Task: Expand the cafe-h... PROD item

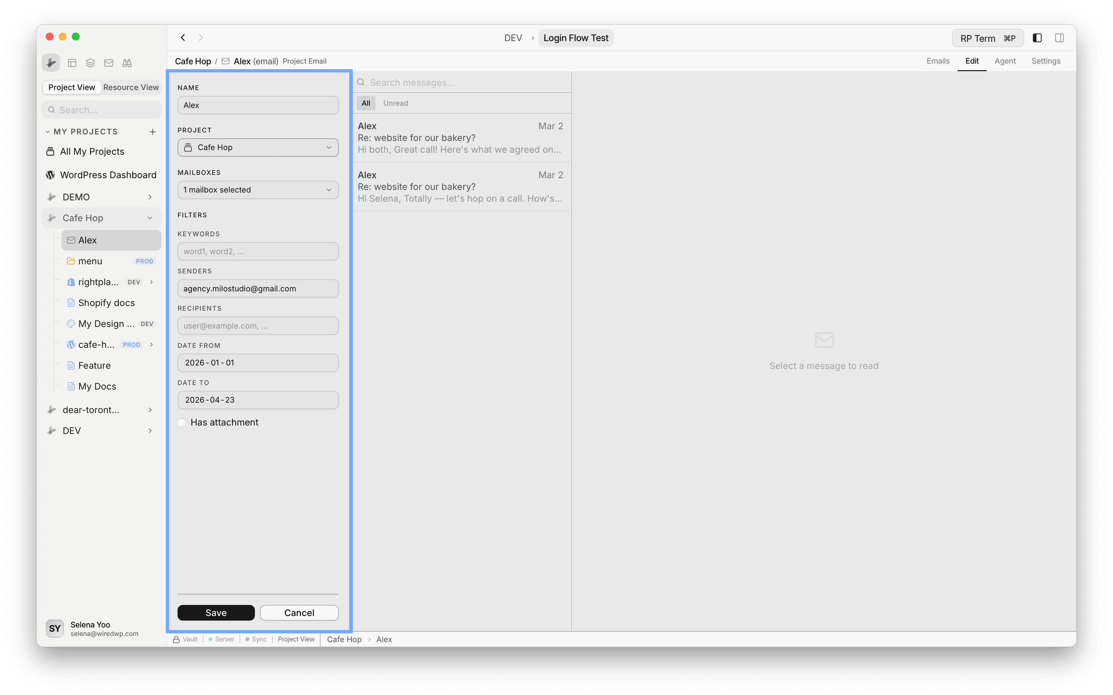Action: [151, 345]
